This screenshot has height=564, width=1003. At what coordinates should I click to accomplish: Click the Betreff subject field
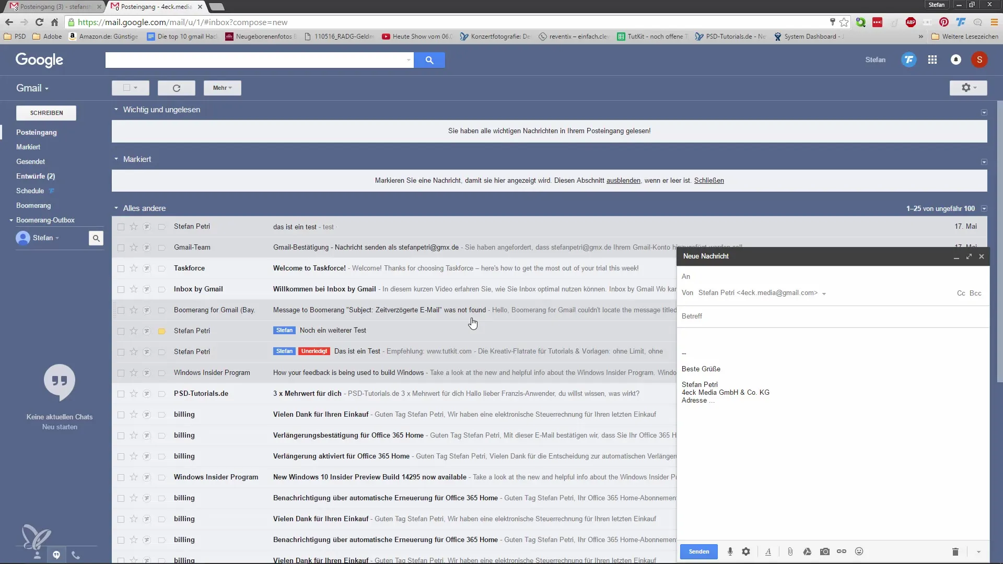pos(833,316)
